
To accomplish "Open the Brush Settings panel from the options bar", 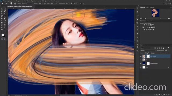I will [15, 3].
